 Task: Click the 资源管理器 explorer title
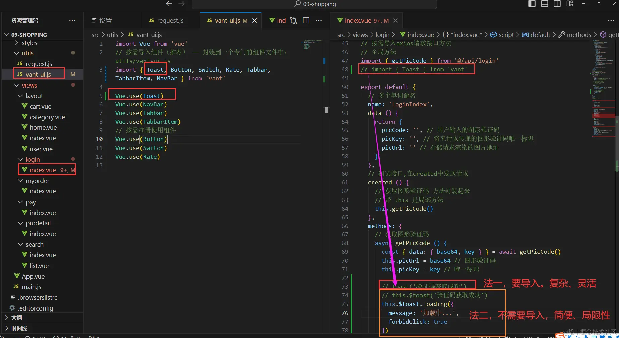tap(25, 20)
